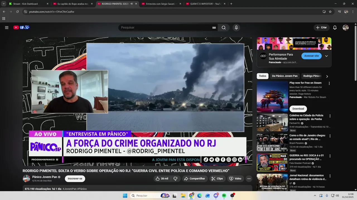Reload the page

(x=17, y=12)
